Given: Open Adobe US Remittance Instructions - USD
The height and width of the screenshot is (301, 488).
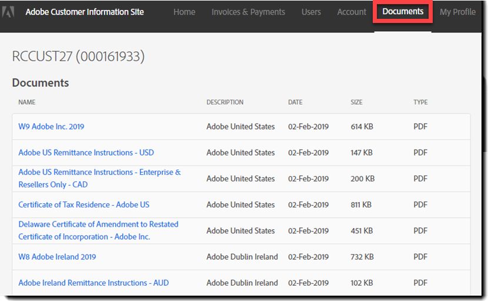Looking at the screenshot, I should (86, 153).
